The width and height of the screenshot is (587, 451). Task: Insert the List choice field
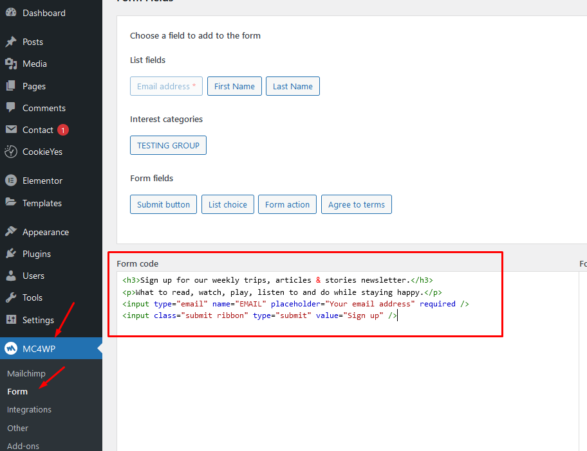pos(227,204)
